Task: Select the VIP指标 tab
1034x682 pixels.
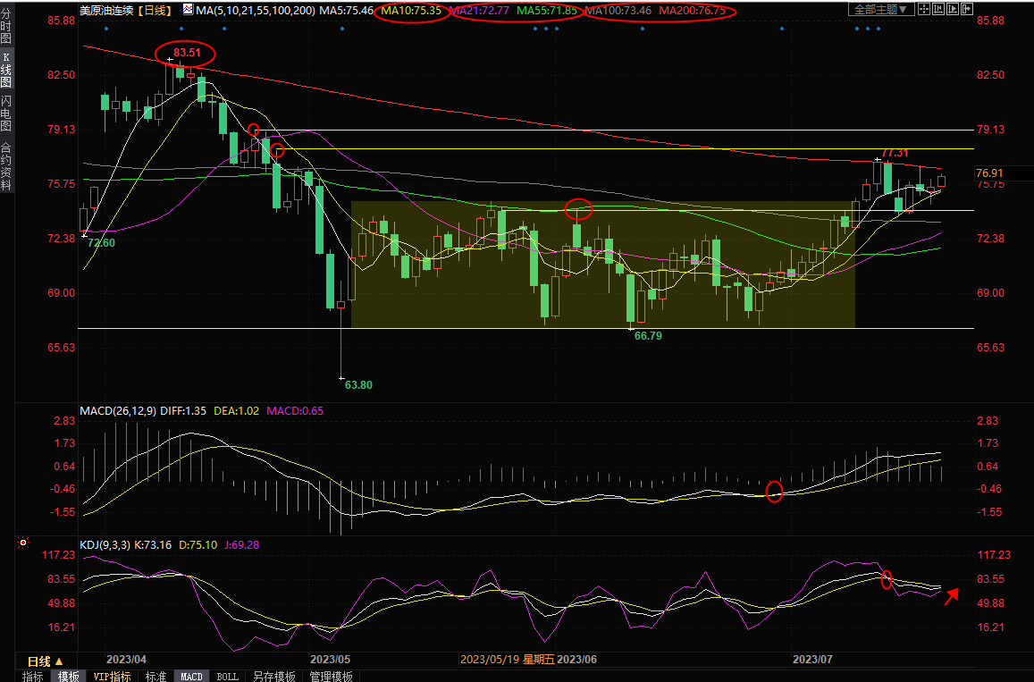Action: pos(113,677)
